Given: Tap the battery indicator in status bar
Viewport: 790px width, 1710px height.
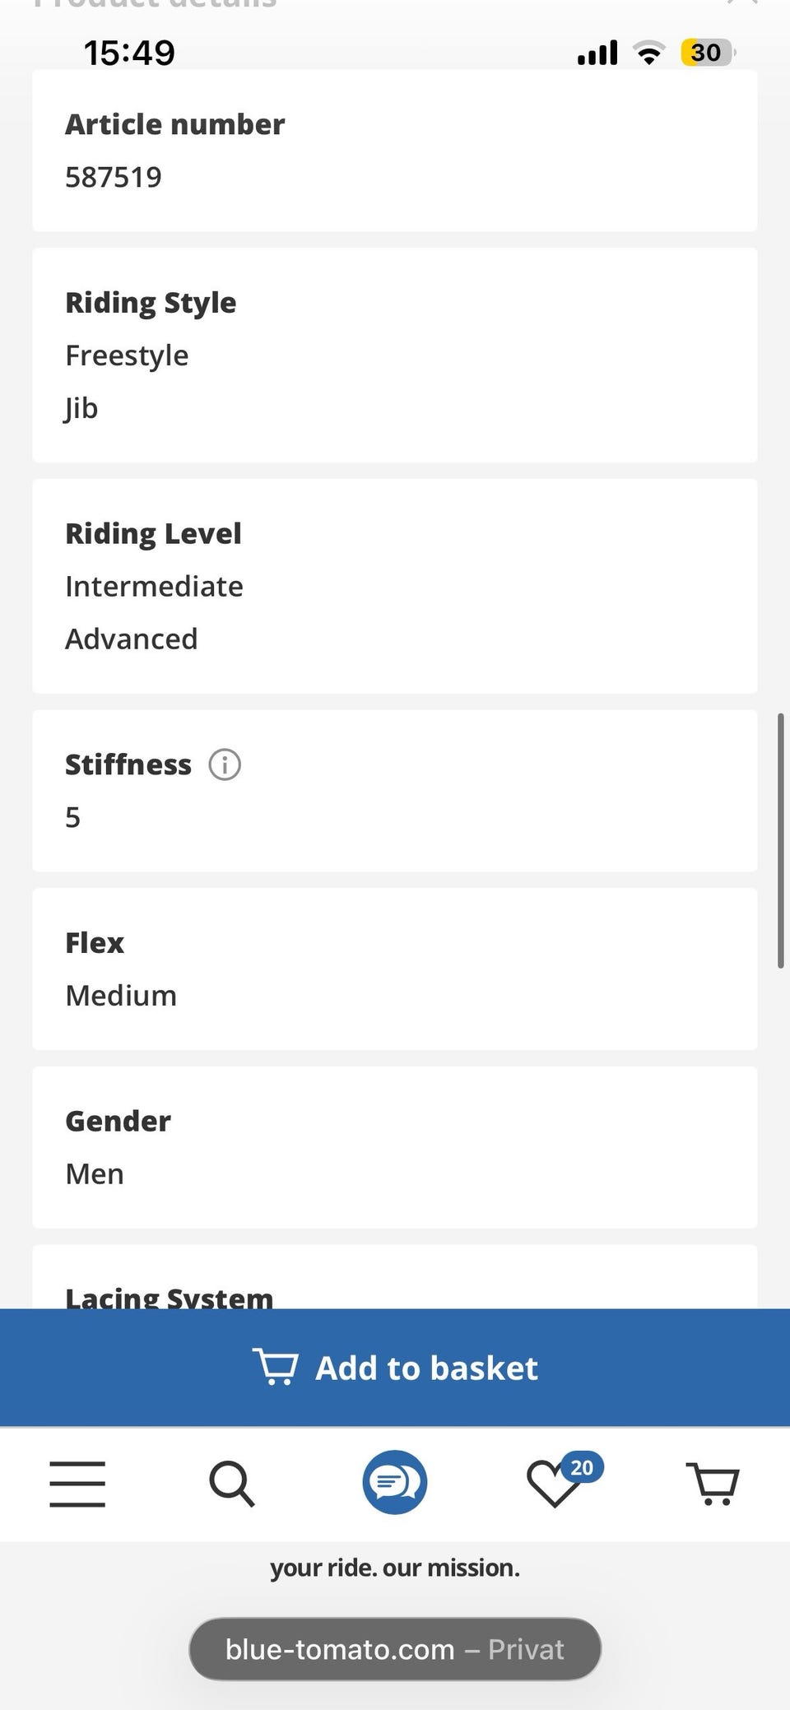Looking at the screenshot, I should 706,53.
